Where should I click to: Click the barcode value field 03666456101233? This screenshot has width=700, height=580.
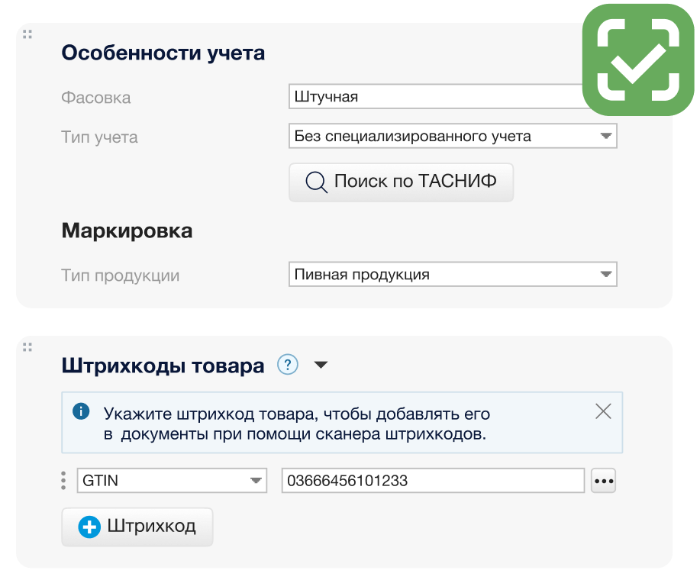433,481
